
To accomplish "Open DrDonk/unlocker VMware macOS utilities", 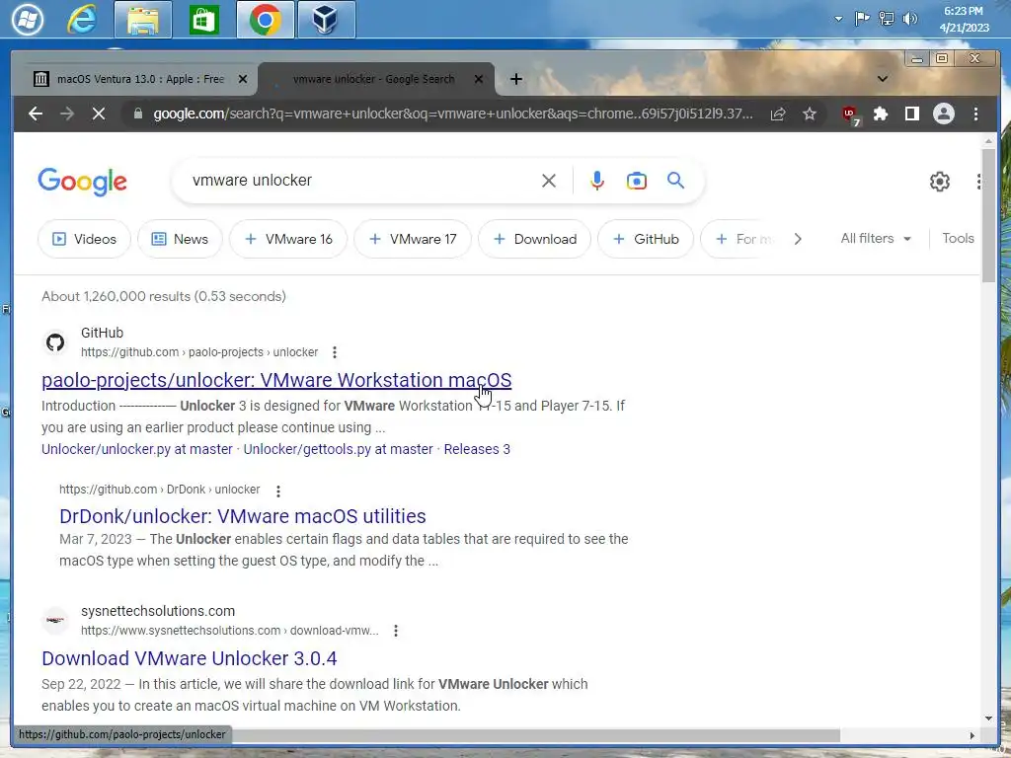I will tap(243, 516).
